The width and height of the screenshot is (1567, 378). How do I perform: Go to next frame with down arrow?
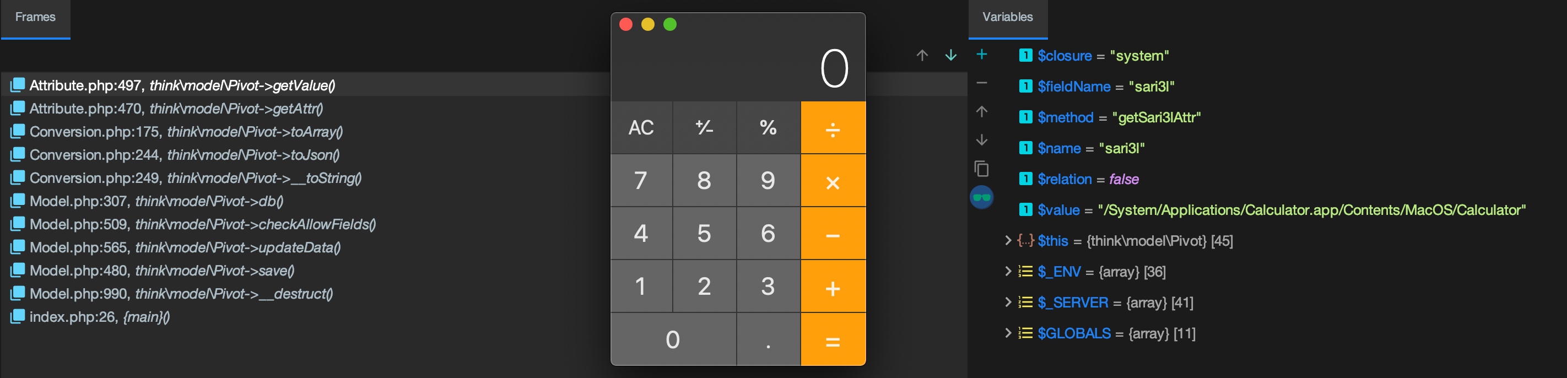[951, 56]
